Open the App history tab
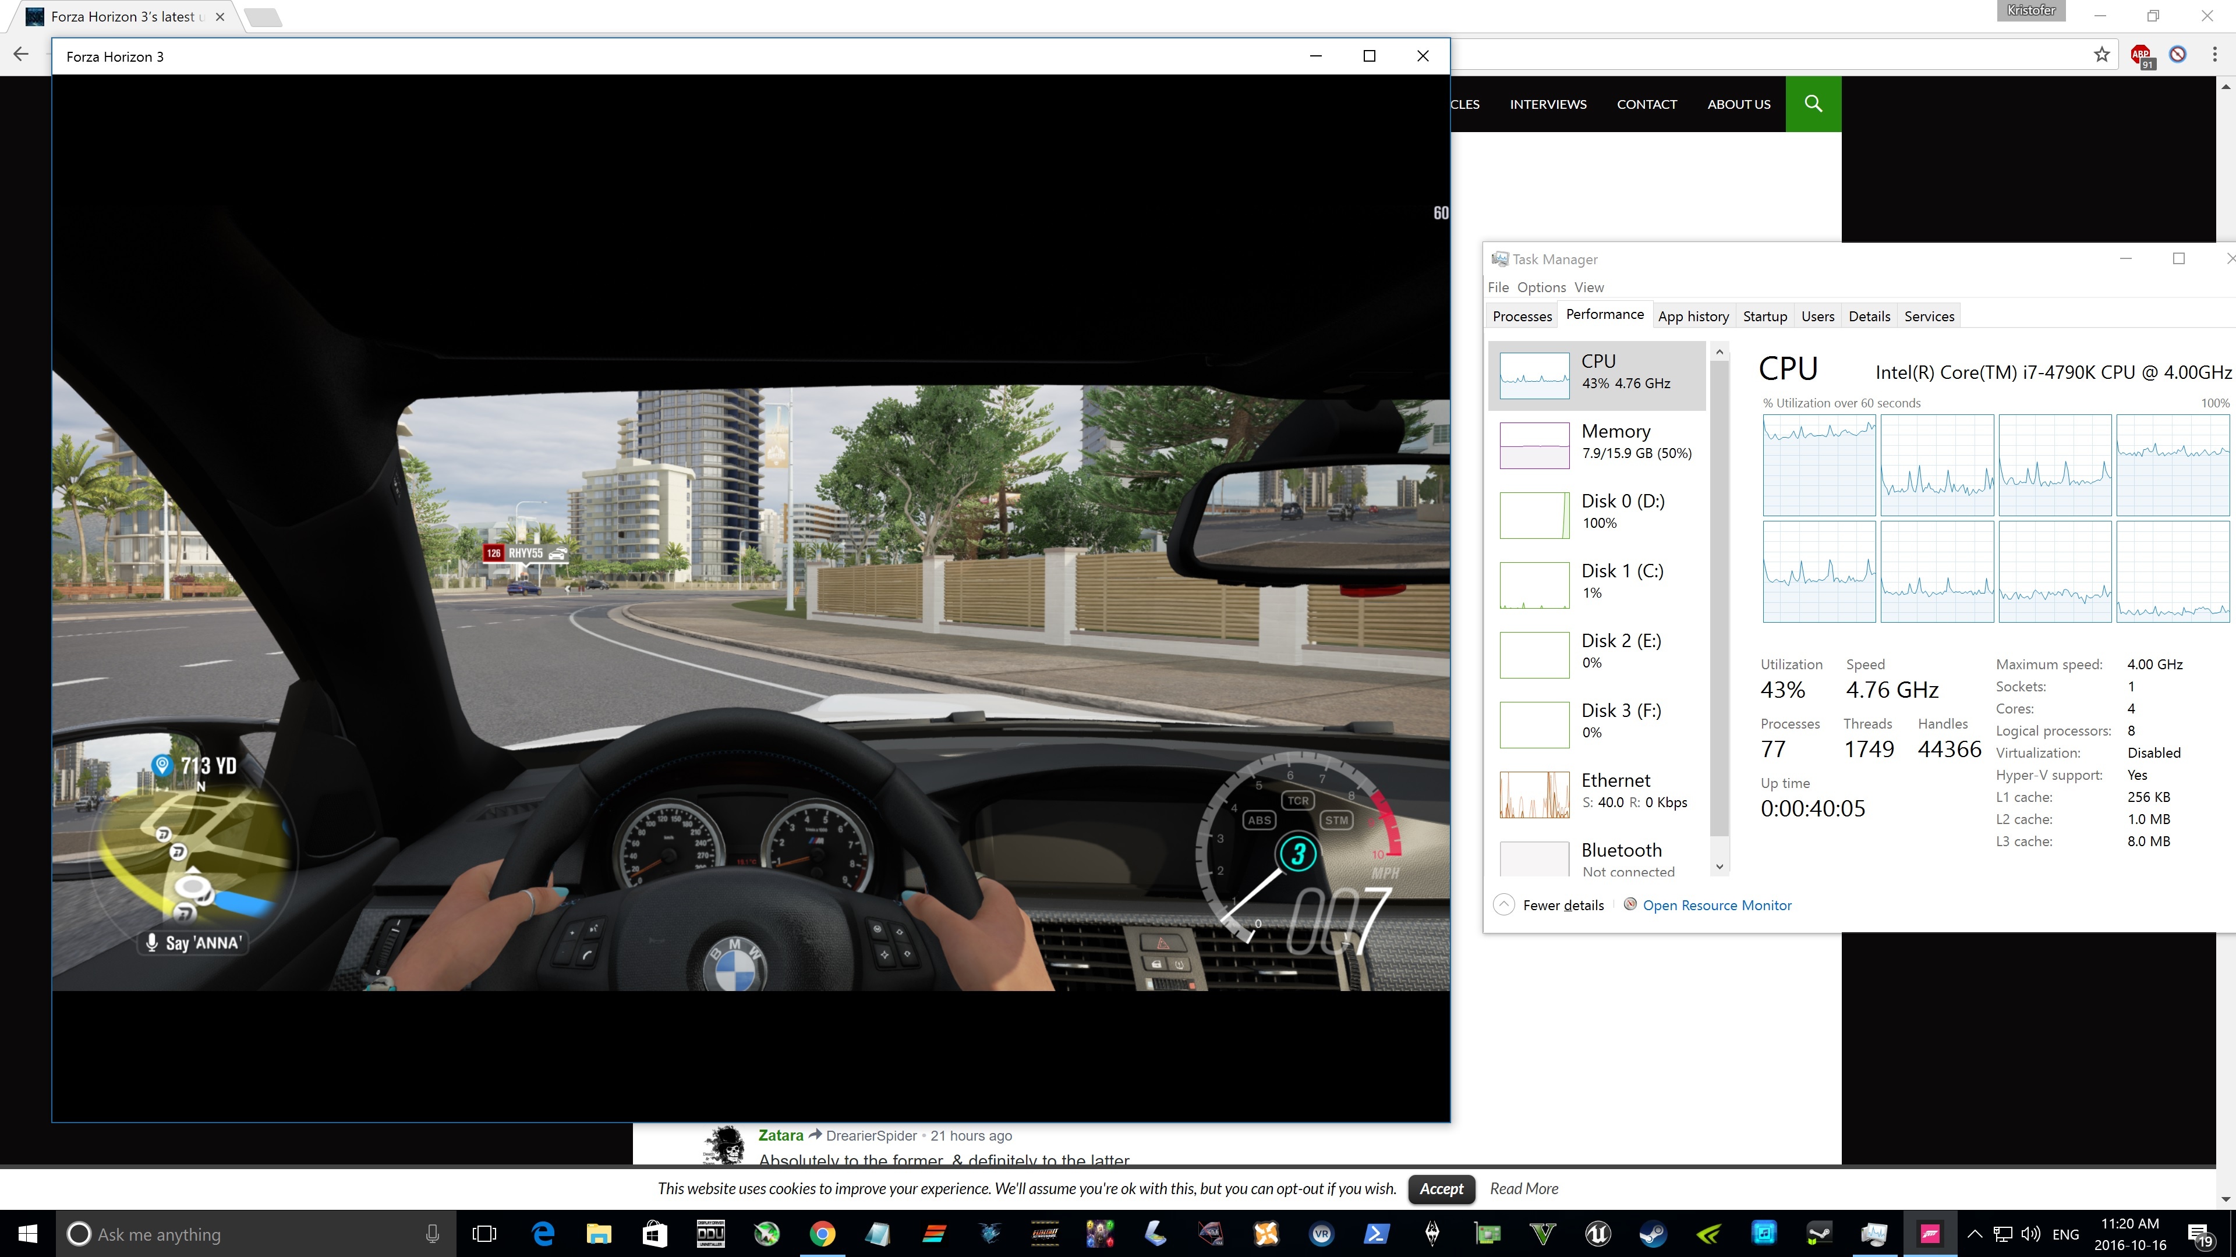The height and width of the screenshot is (1257, 2236). click(x=1693, y=317)
